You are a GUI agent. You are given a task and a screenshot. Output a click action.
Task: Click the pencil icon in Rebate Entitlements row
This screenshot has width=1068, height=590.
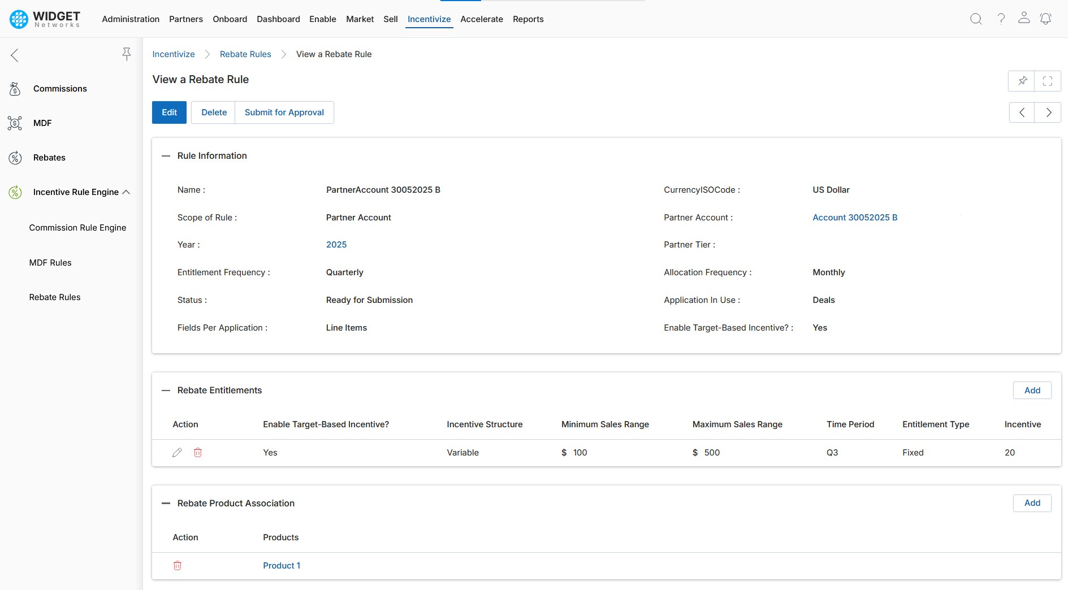[x=177, y=453]
